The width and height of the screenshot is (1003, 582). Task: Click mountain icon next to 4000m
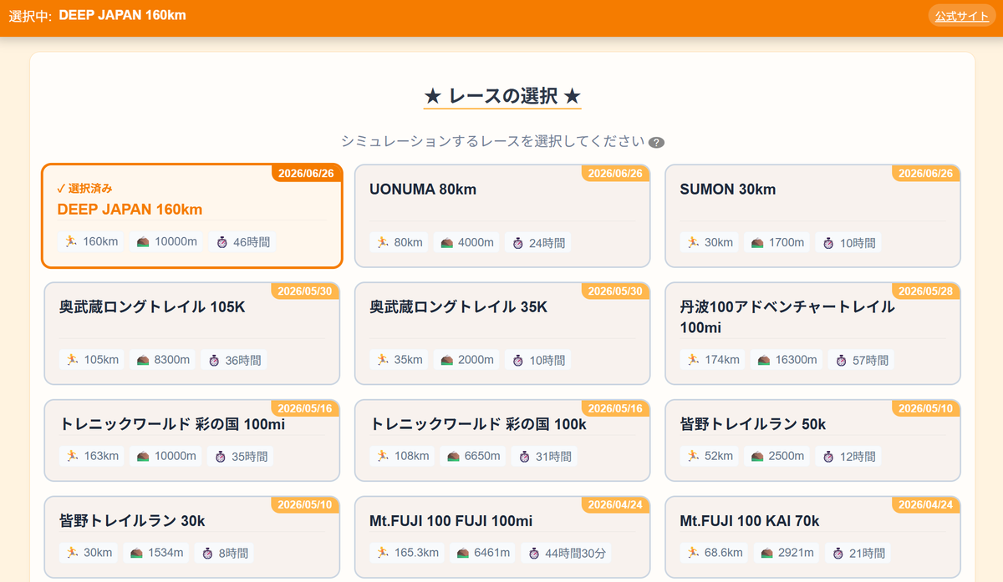447,243
